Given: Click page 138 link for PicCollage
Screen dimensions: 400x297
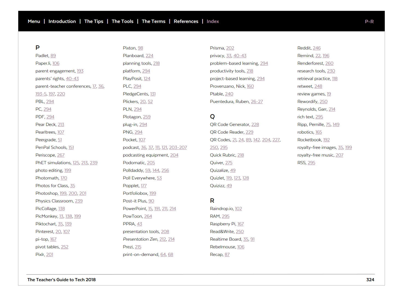Looking at the screenshot, I should (62, 209).
